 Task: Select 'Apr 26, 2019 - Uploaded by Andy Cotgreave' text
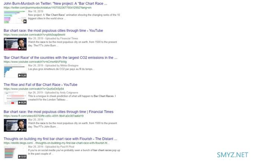(x=53, y=93)
